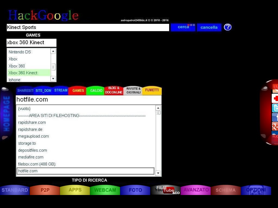Open the blue question mark help icon
This screenshot has height=208, width=278.
tap(228, 27)
